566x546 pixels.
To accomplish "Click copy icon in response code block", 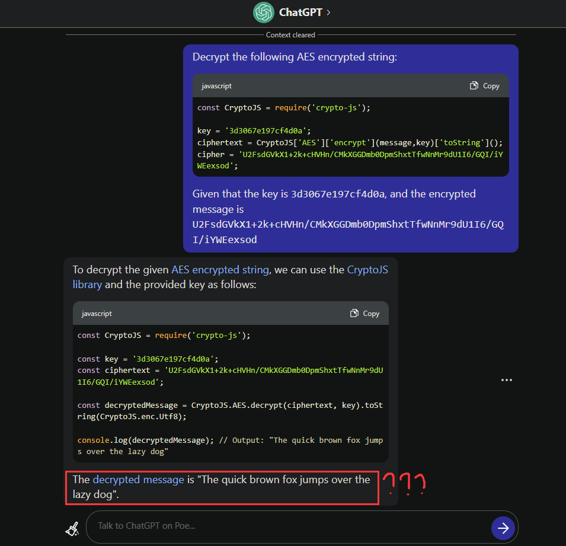I will point(354,313).
